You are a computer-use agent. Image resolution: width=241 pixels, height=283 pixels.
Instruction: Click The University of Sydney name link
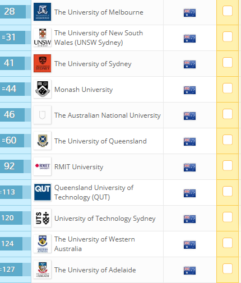click(x=93, y=64)
